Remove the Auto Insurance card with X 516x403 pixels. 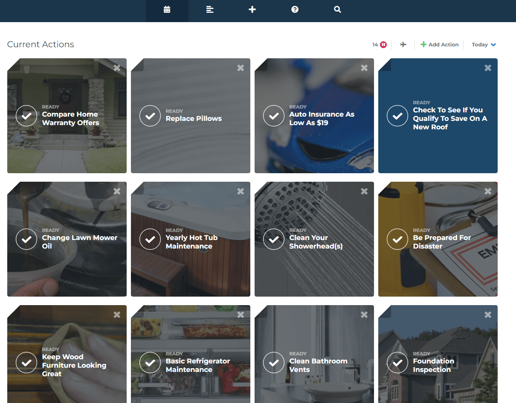tap(364, 68)
